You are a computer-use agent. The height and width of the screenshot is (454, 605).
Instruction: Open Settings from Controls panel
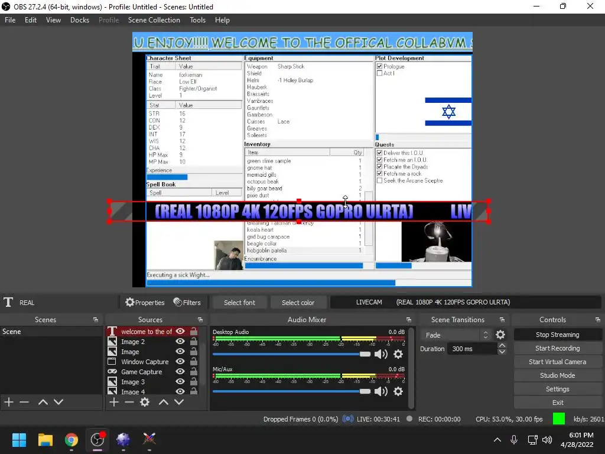[x=557, y=389]
